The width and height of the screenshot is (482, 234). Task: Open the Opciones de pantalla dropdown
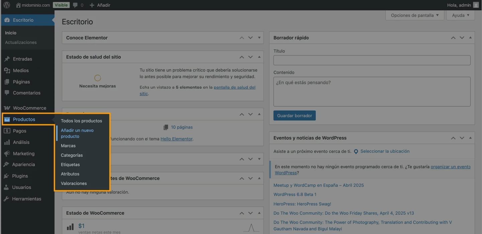415,15
